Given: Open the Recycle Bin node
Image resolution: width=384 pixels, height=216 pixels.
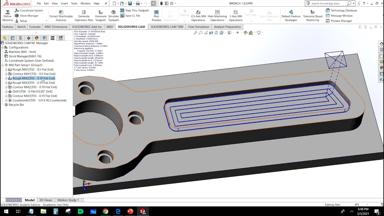Looking at the screenshot, I should click(16, 105).
